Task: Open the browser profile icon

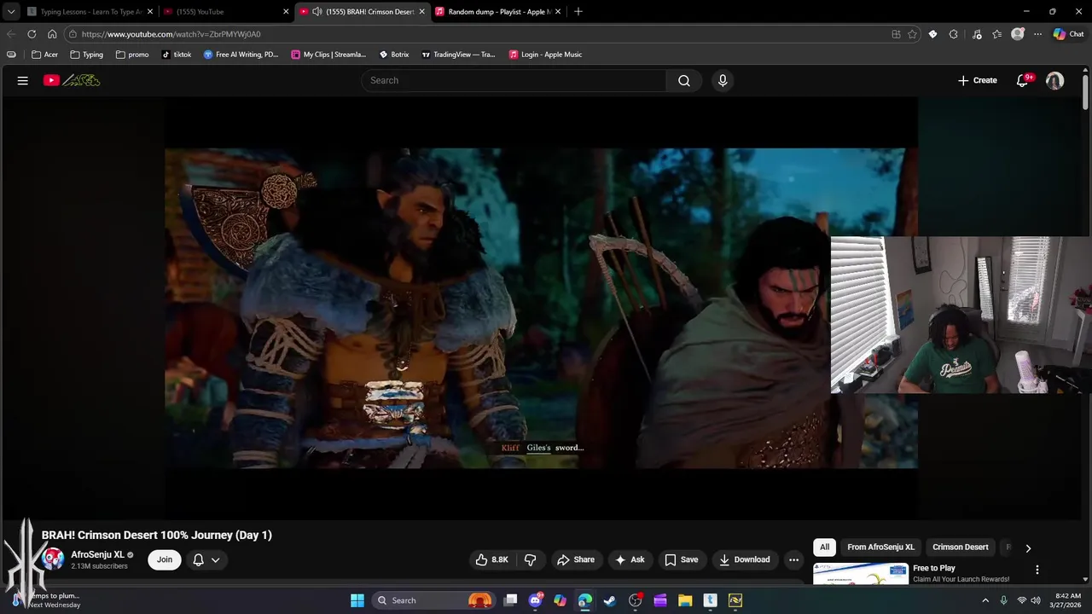Action: click(1018, 34)
